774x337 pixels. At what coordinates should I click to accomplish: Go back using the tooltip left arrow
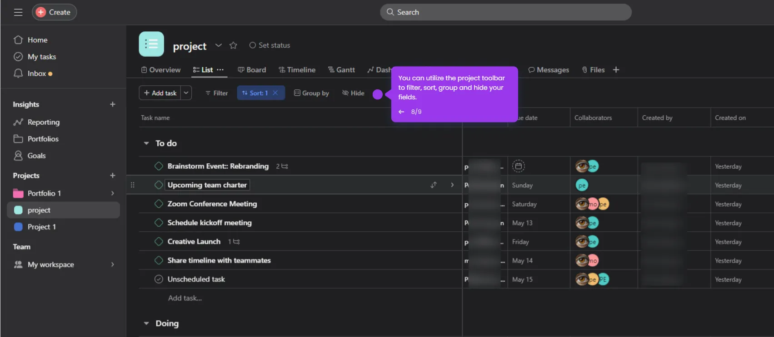pyautogui.click(x=401, y=112)
